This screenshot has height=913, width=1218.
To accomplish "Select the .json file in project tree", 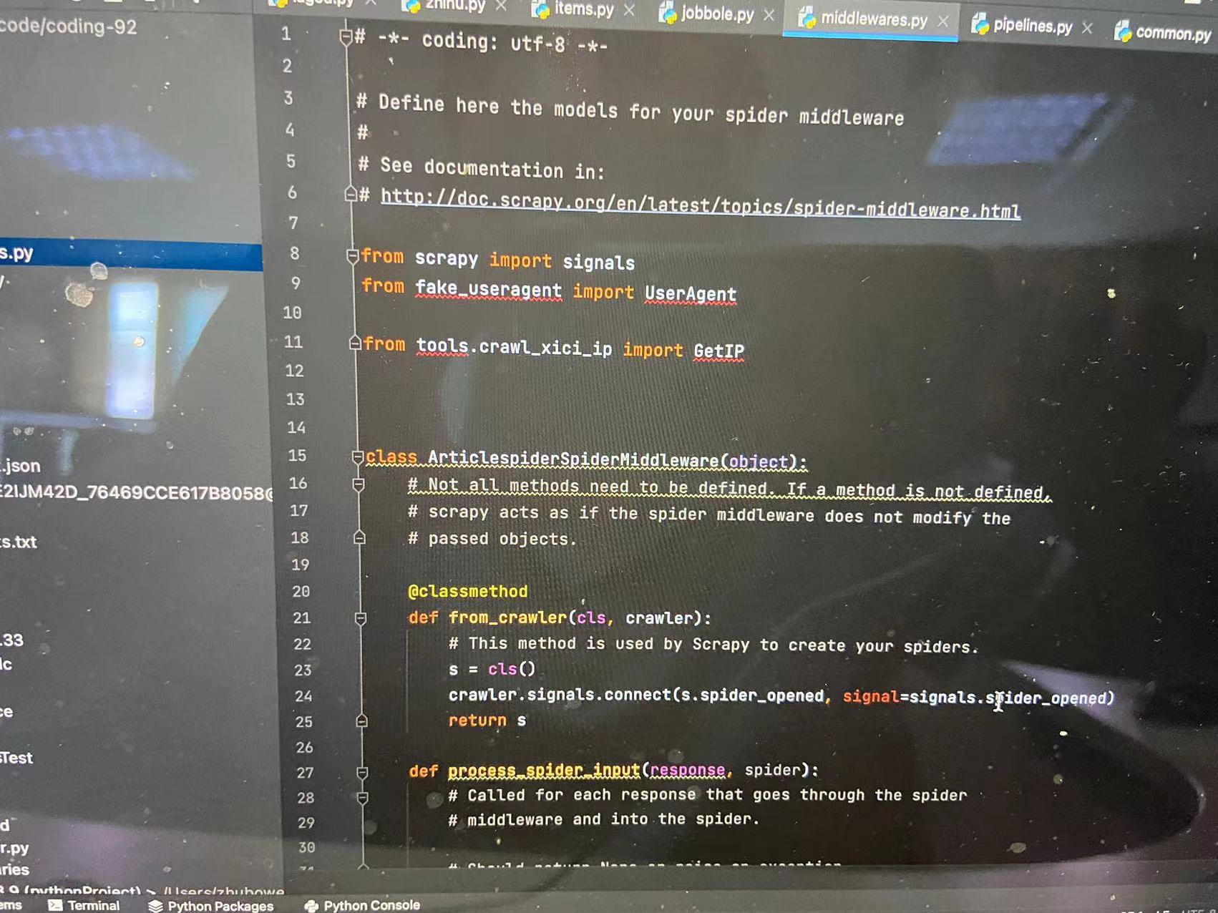I will pyautogui.click(x=20, y=467).
